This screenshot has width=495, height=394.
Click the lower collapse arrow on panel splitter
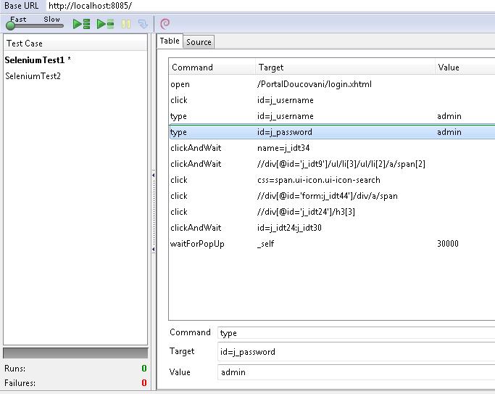154,250
